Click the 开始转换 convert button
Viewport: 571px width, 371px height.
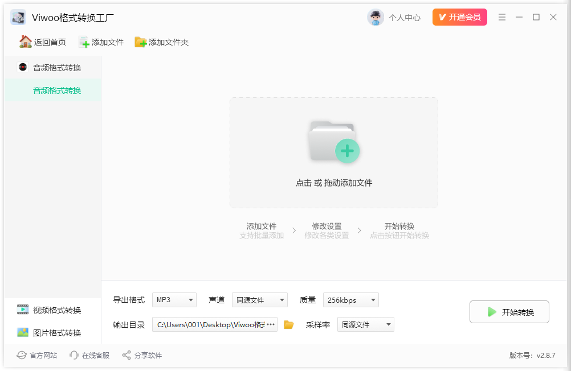point(509,312)
